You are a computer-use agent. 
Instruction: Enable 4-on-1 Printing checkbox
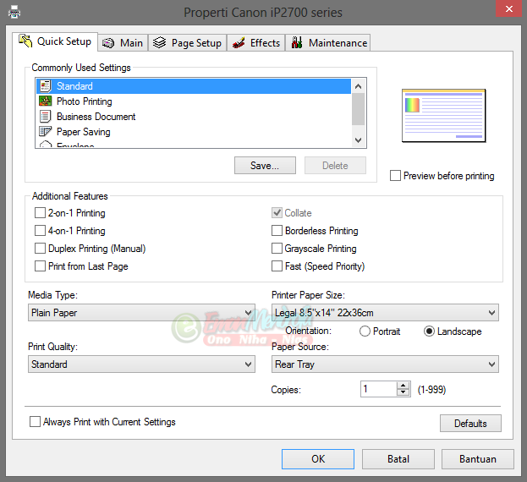click(40, 230)
